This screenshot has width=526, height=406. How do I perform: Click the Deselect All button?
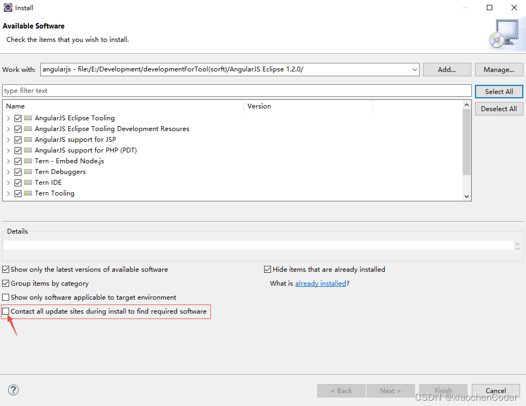499,108
